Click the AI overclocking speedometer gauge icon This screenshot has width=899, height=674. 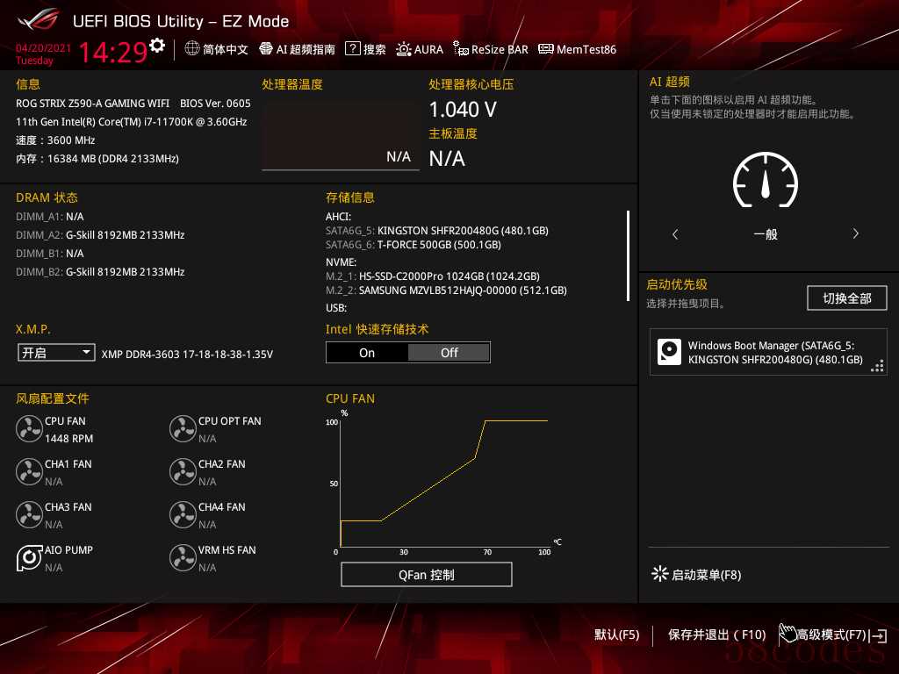pyautogui.click(x=766, y=180)
